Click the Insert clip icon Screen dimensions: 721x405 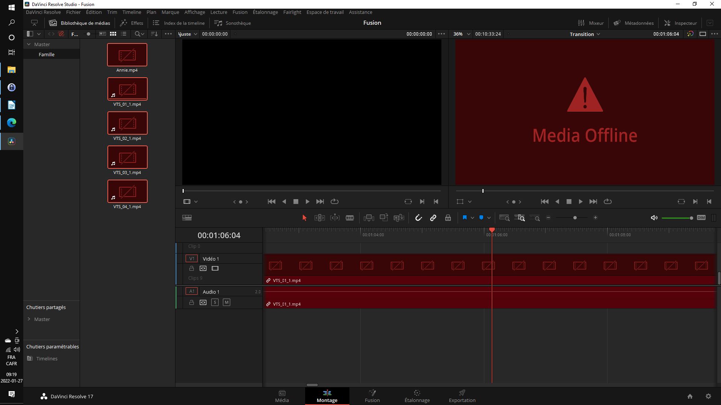(369, 218)
